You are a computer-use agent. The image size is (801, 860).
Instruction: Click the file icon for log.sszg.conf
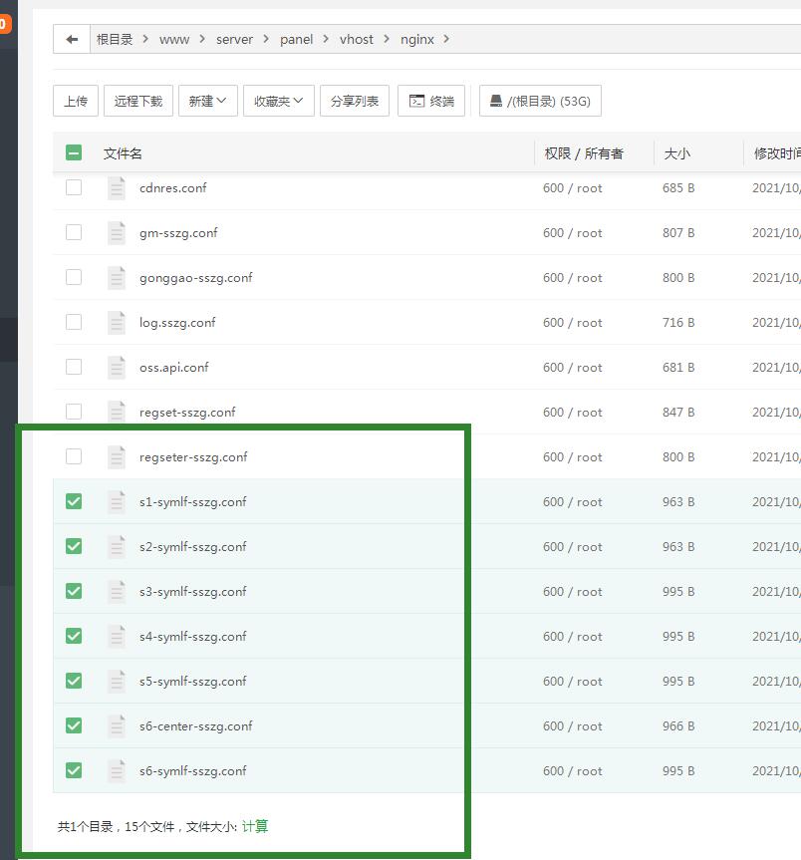click(x=117, y=322)
